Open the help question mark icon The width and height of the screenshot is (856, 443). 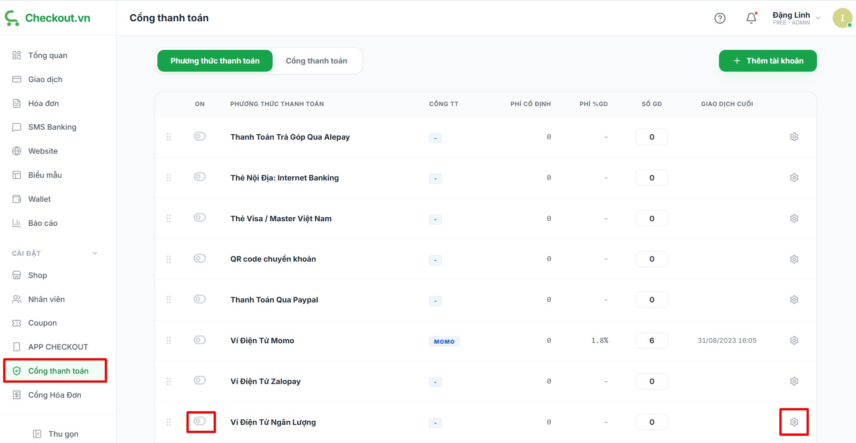point(720,18)
